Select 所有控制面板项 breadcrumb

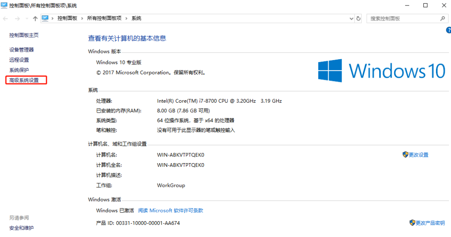click(x=104, y=18)
